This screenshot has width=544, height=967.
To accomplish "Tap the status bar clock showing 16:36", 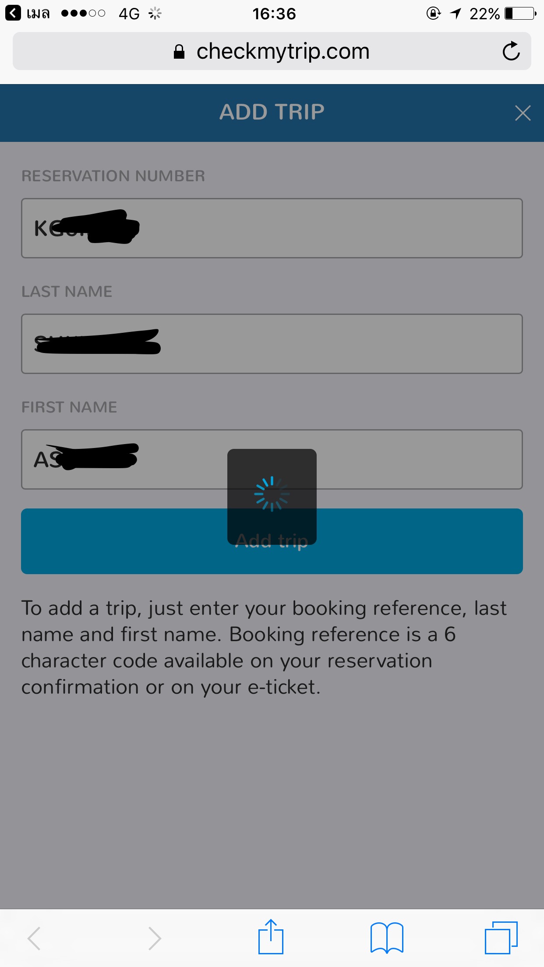I will coord(274,14).
